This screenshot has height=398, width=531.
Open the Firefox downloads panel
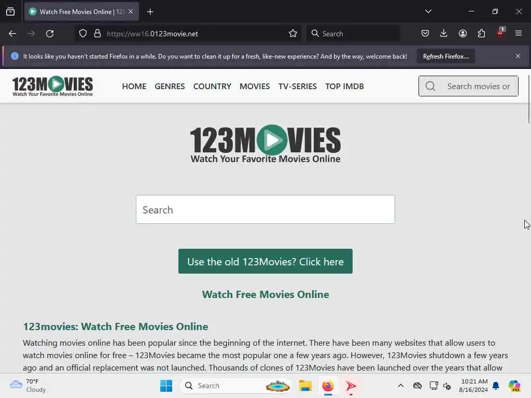444,34
